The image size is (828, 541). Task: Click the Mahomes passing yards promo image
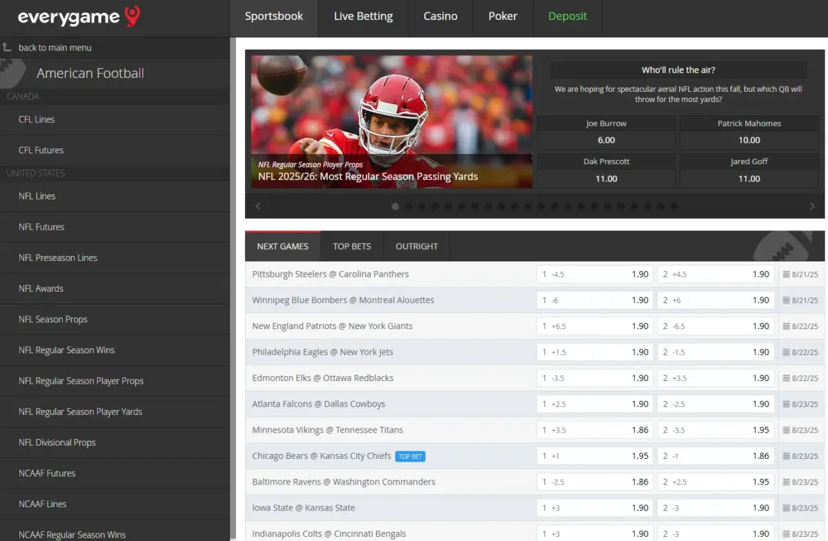[x=391, y=122]
